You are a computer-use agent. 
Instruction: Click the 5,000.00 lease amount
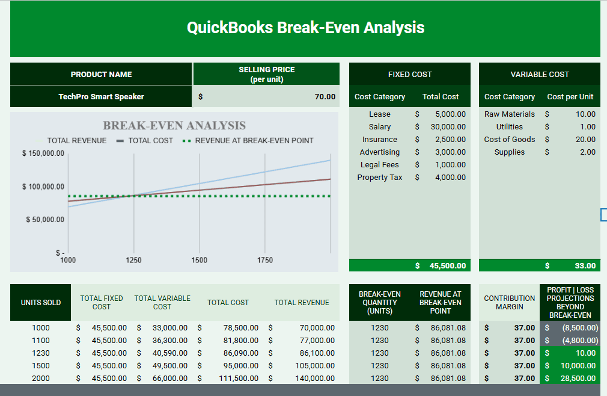tap(441, 114)
